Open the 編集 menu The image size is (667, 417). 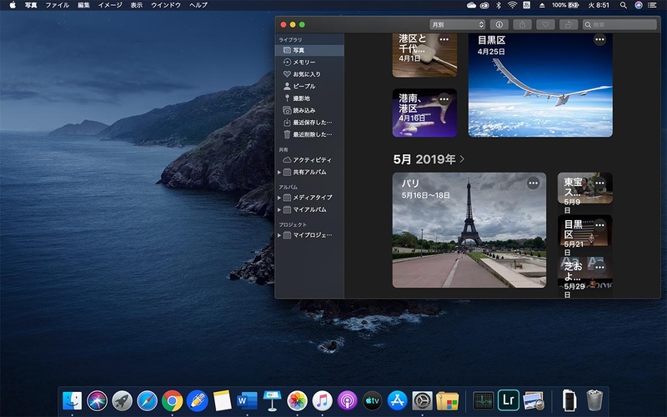83,5
